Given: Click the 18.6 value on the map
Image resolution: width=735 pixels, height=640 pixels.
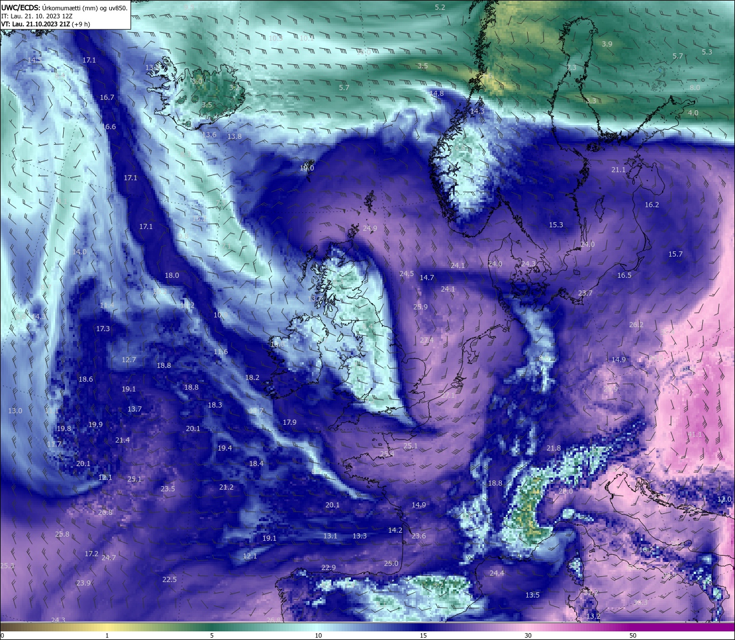Looking at the screenshot, I should pyautogui.click(x=86, y=379).
